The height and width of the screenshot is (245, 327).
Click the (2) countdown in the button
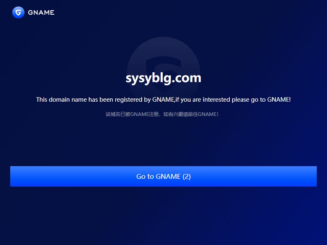pyautogui.click(x=187, y=176)
